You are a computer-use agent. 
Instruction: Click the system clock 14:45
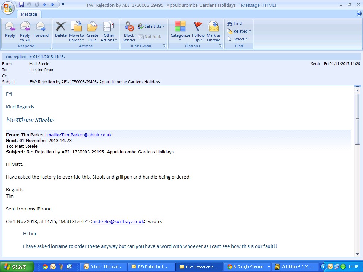tap(353, 267)
